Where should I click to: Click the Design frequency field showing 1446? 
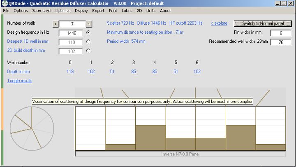(x=71, y=33)
